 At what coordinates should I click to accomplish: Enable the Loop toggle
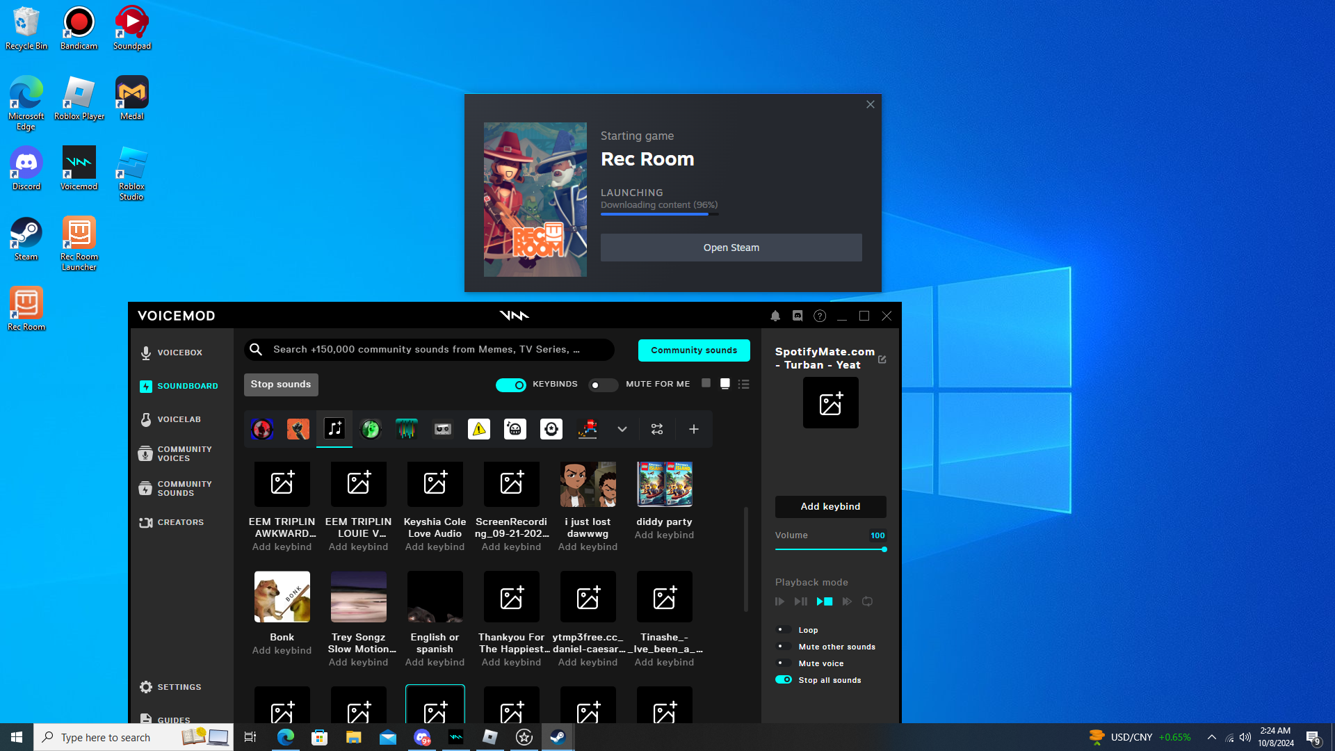tap(784, 629)
